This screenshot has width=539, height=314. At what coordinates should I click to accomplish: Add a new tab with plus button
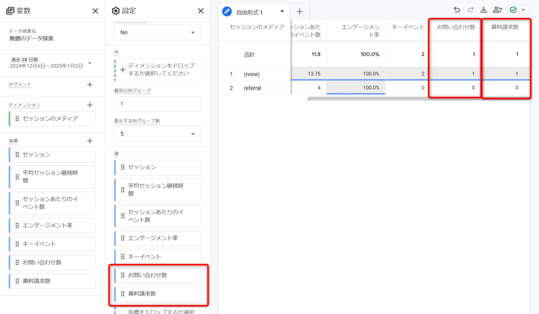click(299, 12)
